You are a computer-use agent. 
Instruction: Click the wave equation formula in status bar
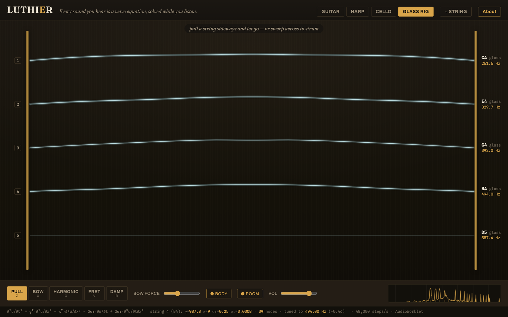pos(75,311)
